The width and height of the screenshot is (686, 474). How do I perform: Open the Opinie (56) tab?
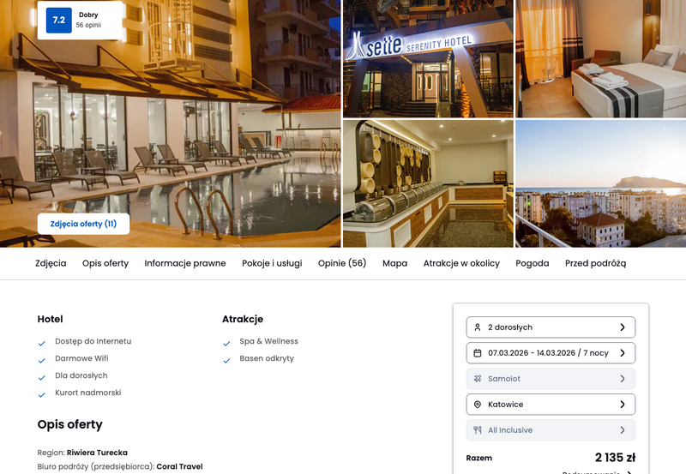point(342,263)
